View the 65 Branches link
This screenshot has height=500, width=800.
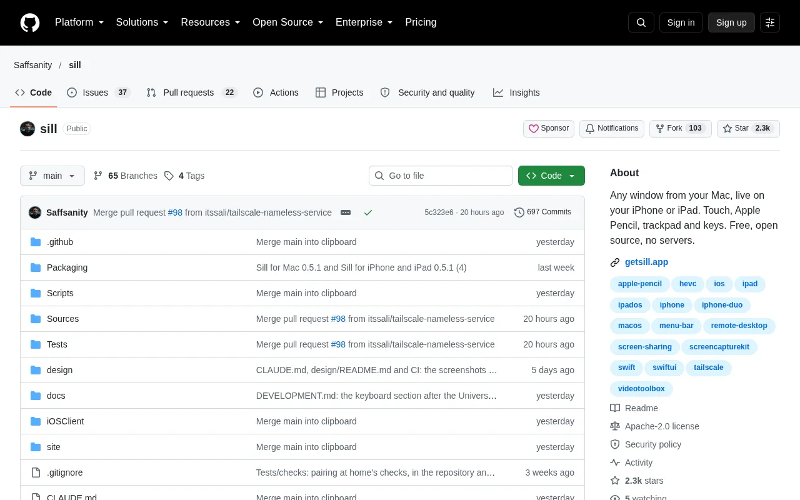[126, 176]
